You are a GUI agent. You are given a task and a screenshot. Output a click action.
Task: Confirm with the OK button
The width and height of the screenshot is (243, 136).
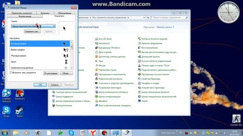click(x=40, y=85)
